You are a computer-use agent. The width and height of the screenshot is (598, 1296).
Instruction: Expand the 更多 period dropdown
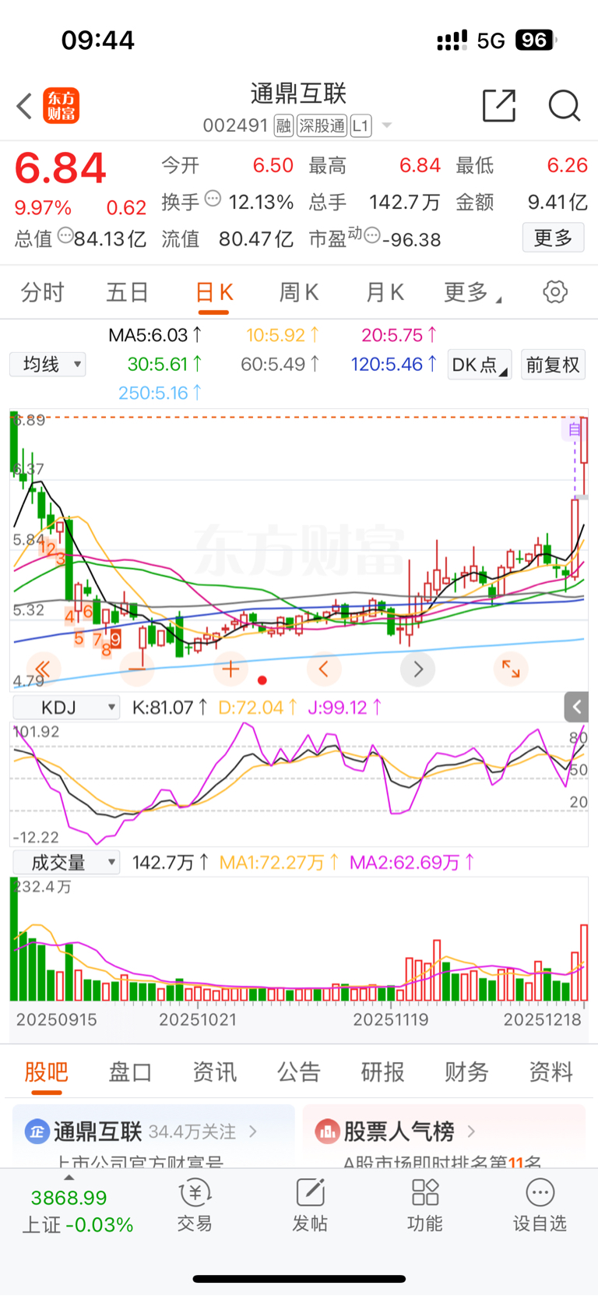pos(472,292)
